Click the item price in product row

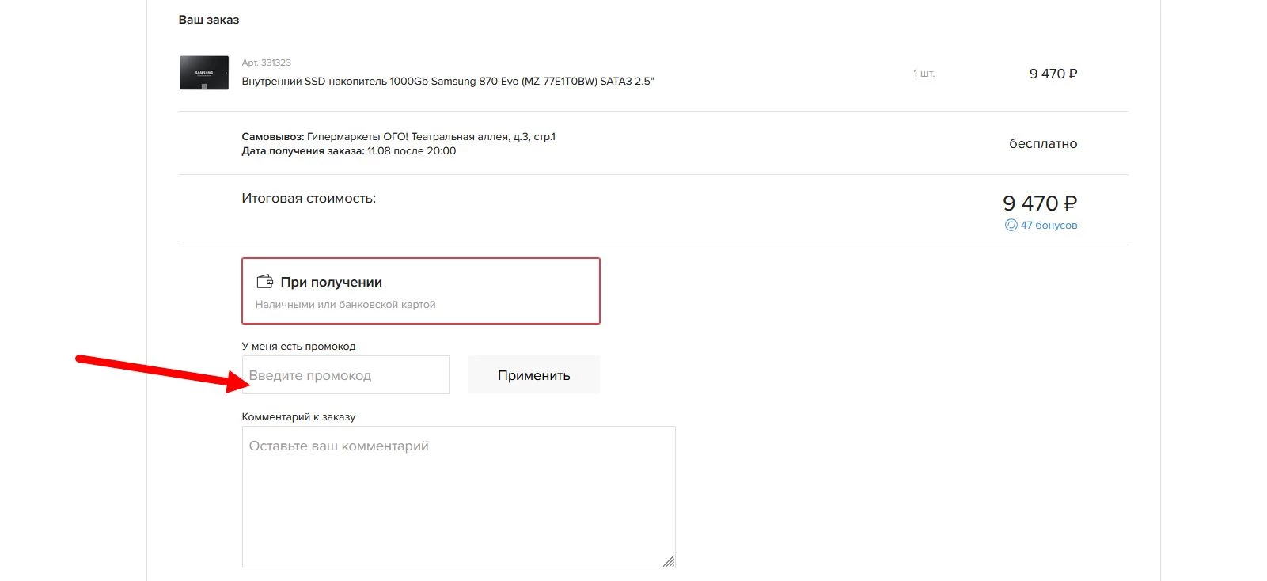[1053, 74]
